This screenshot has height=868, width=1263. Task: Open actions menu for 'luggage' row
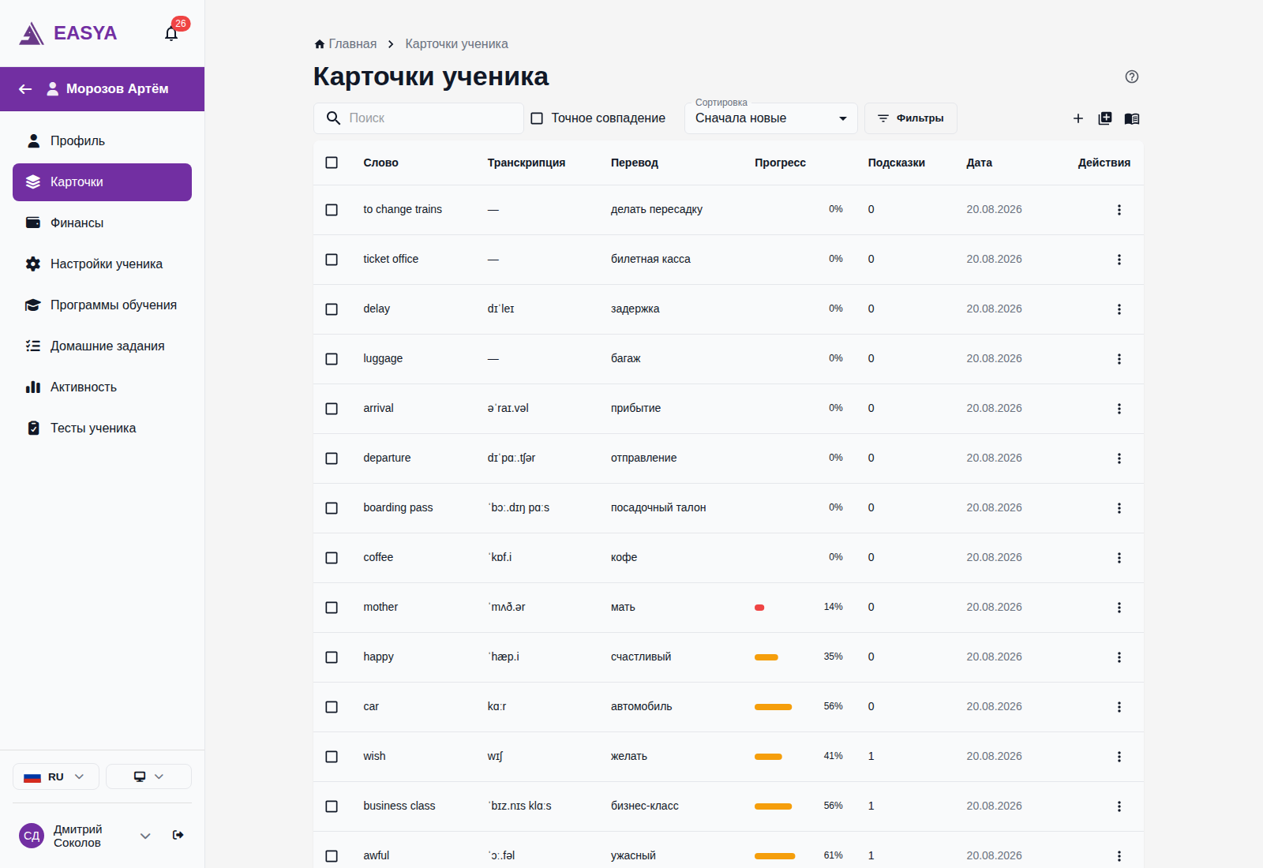click(1119, 359)
